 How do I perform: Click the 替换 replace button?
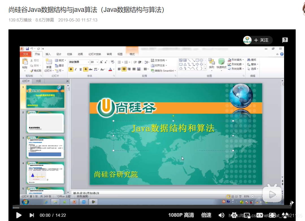click(253, 64)
